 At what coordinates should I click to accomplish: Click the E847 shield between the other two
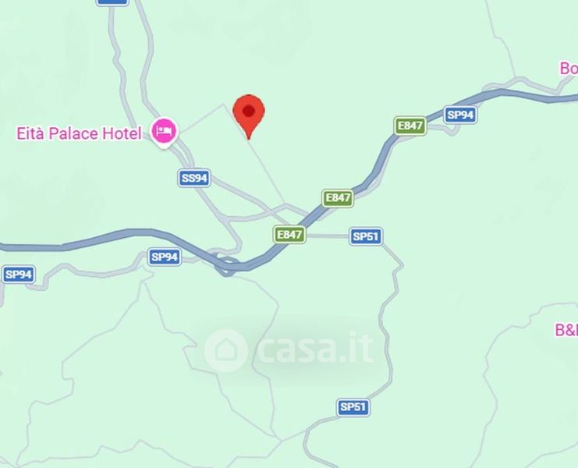tap(338, 198)
